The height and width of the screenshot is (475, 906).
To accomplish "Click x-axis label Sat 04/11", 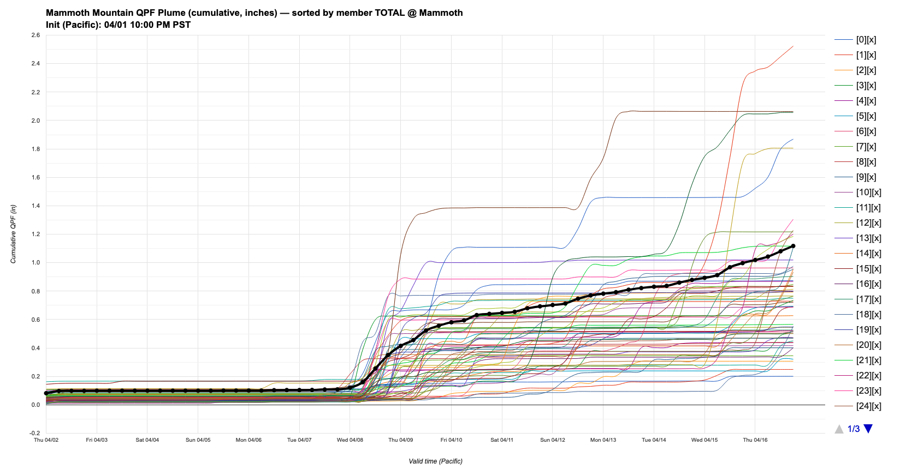I will click(x=502, y=440).
